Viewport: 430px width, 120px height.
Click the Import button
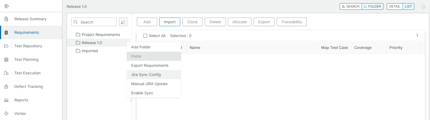pos(170,22)
